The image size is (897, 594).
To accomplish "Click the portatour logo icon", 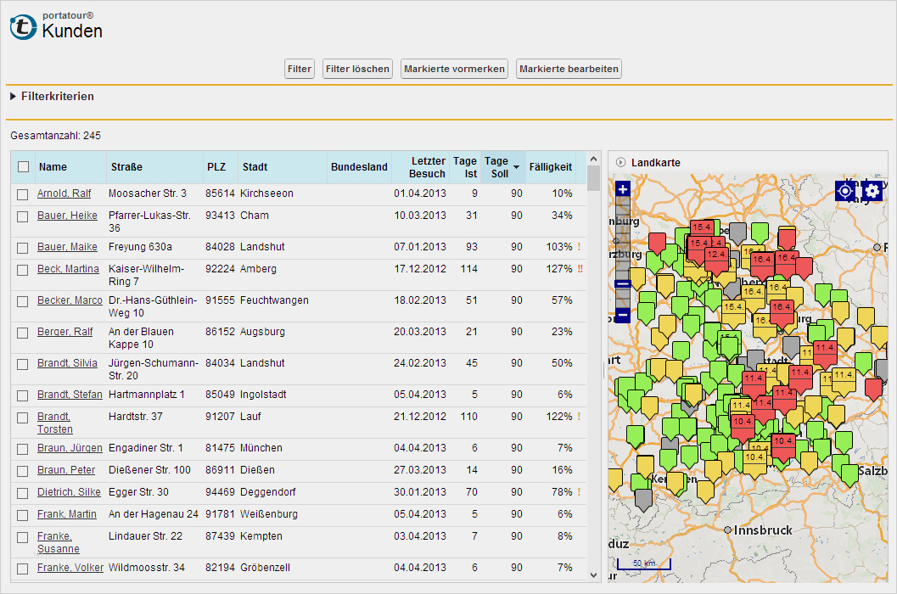I will tap(23, 27).
